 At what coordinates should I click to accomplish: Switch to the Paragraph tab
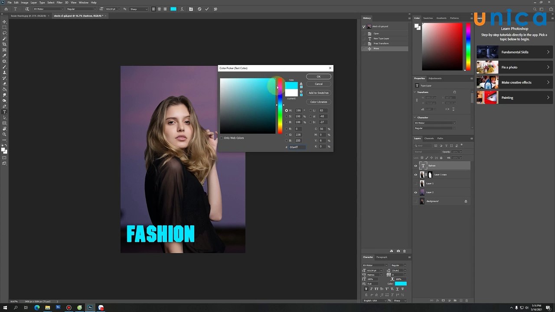point(382,257)
